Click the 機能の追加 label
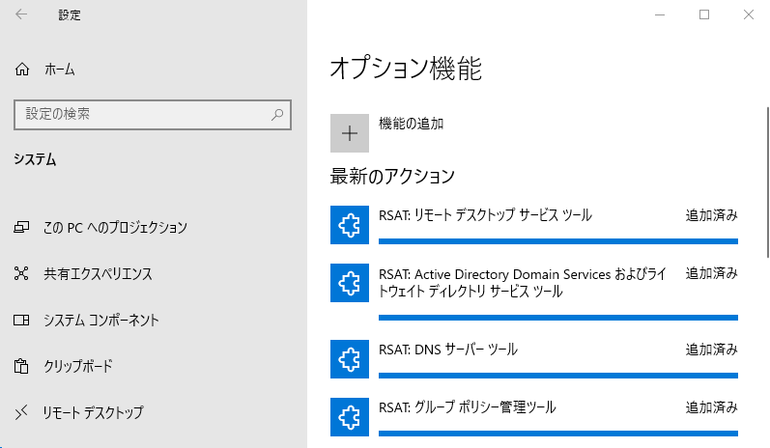The image size is (770, 448). [411, 124]
